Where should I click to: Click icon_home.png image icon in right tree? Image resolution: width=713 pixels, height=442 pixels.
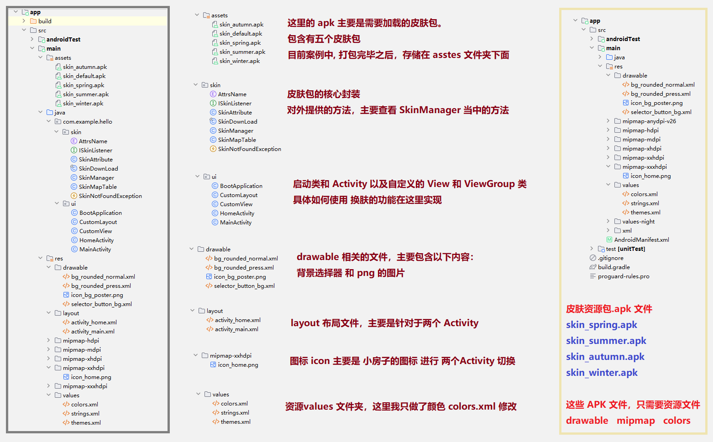[x=626, y=176]
